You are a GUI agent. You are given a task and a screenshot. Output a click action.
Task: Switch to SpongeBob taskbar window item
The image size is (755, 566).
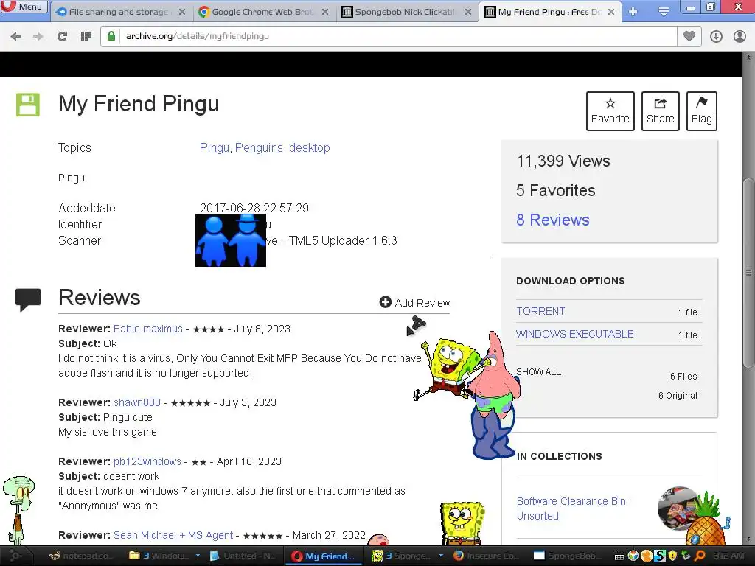(x=567, y=556)
